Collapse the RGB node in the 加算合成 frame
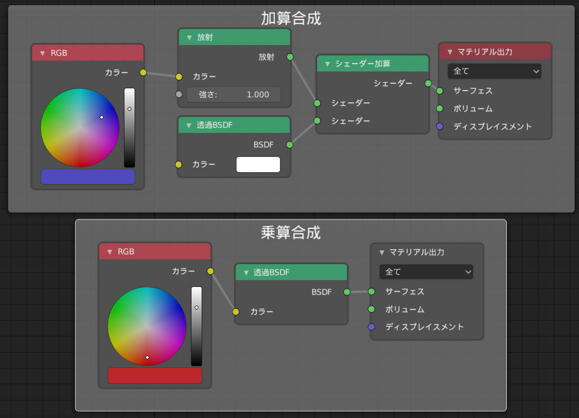This screenshot has width=579, height=418. point(42,53)
